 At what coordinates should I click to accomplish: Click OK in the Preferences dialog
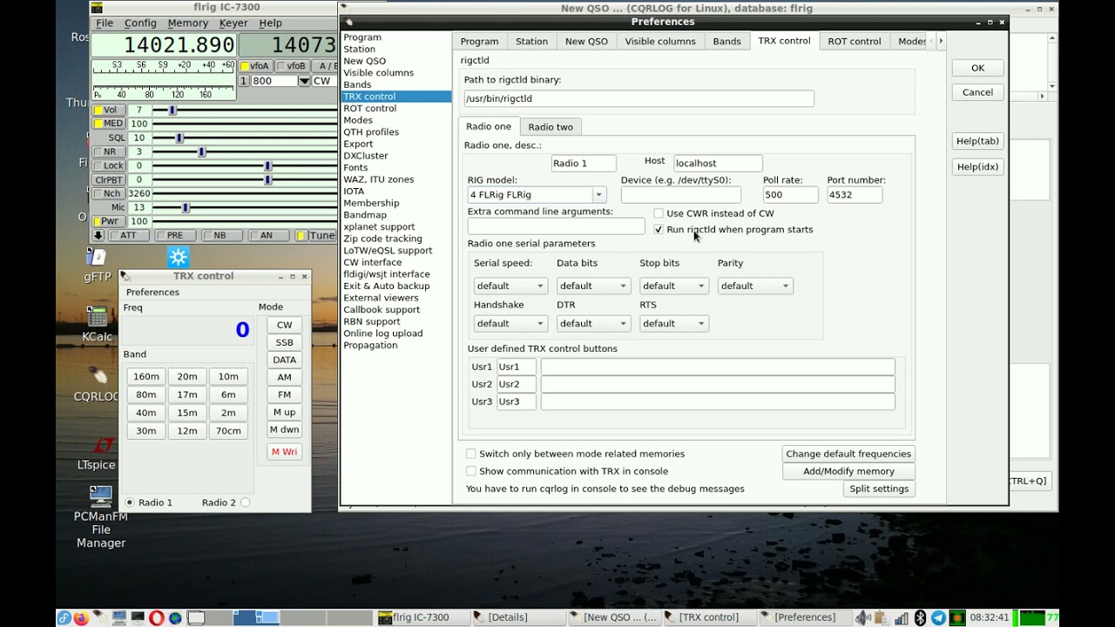(977, 68)
